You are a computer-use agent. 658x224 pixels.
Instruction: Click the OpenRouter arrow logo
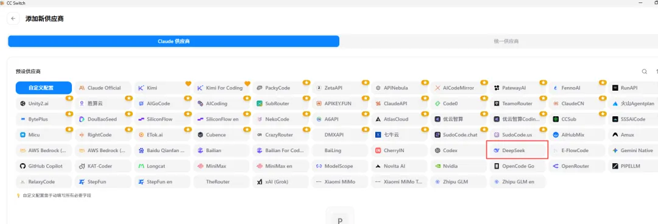pos(556,166)
